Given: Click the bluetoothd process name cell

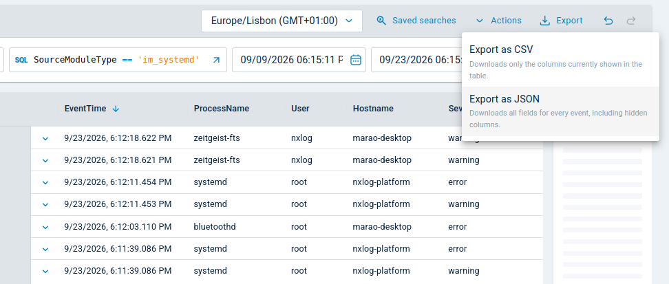Looking at the screenshot, I should (x=215, y=227).
